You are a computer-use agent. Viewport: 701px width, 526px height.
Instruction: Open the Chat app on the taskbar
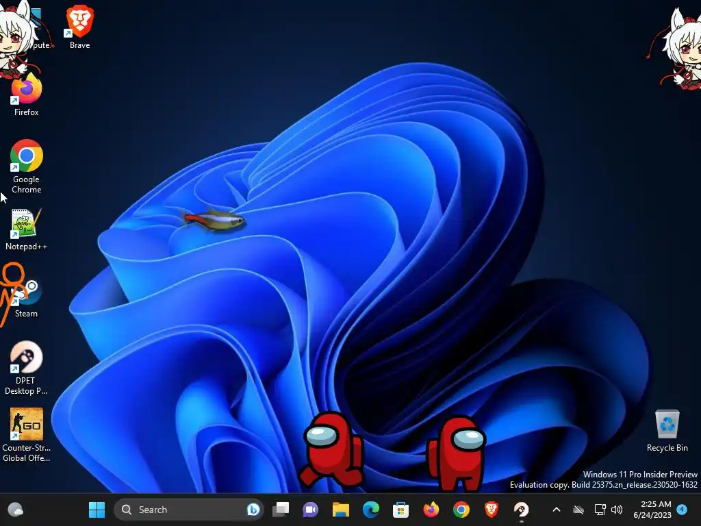(x=311, y=510)
